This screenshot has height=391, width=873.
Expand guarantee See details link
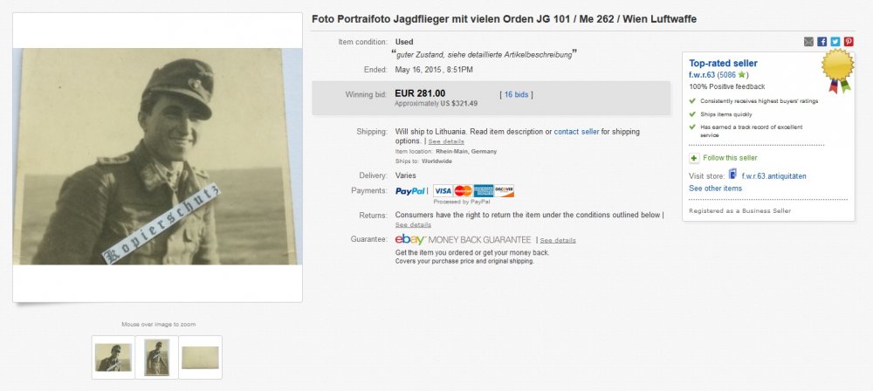[558, 240]
